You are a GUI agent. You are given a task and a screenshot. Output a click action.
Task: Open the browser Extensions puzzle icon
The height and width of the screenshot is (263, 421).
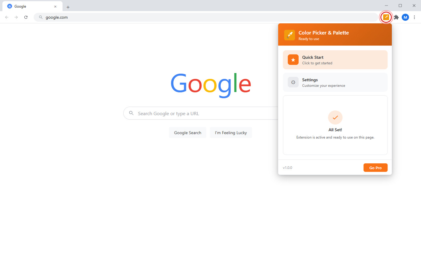click(396, 17)
